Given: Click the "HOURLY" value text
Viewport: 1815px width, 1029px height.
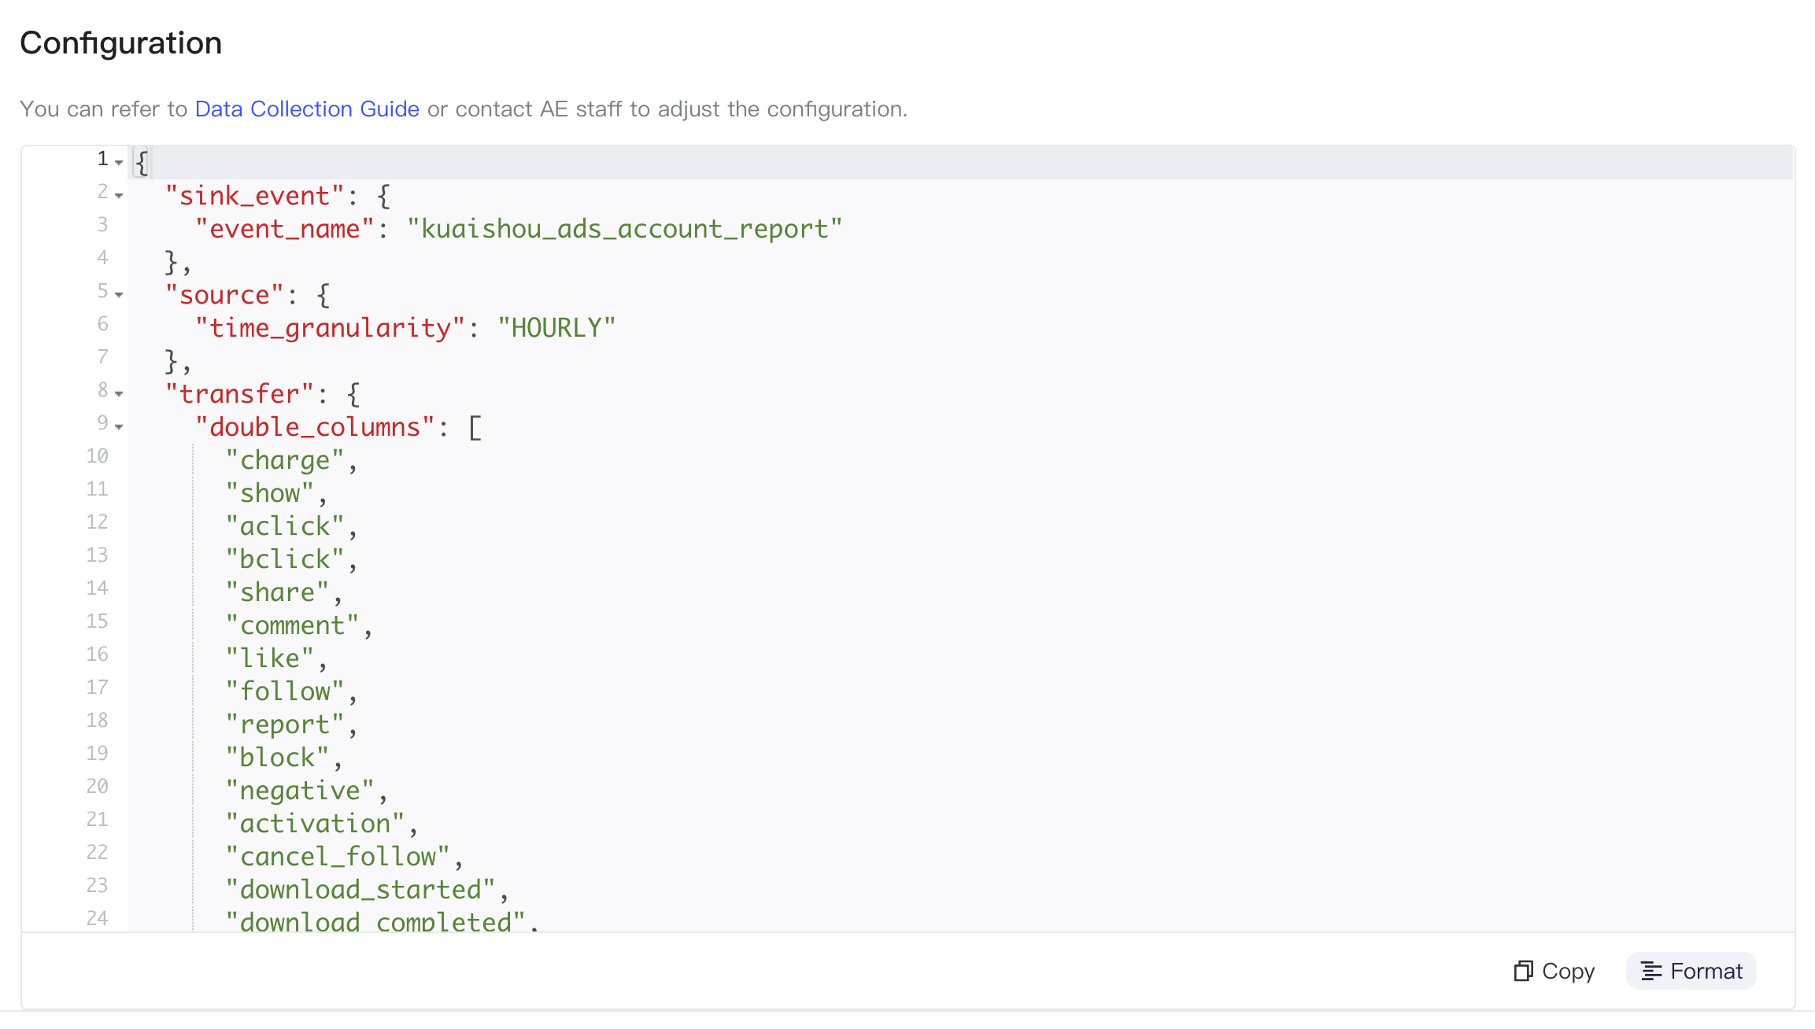Looking at the screenshot, I should pos(556,328).
